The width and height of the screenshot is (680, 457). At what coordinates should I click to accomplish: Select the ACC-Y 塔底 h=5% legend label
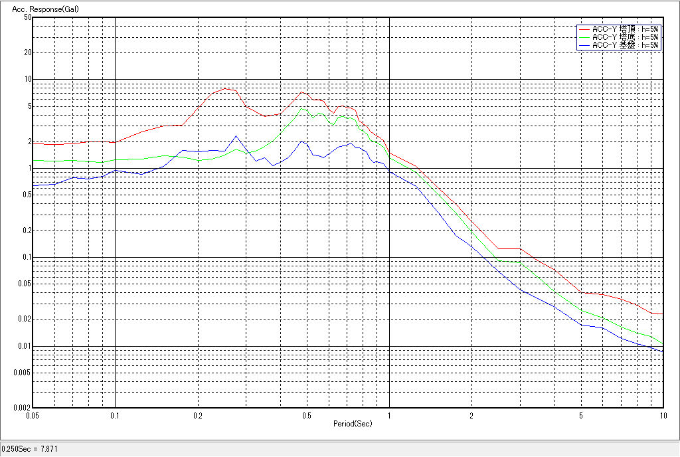click(625, 37)
